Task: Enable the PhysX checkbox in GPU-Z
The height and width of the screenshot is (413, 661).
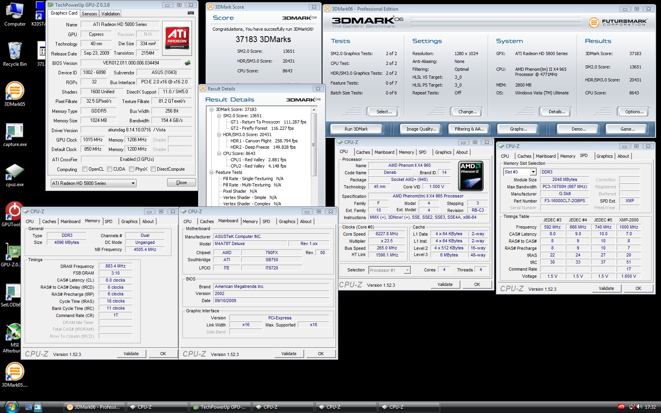Action: (131, 169)
